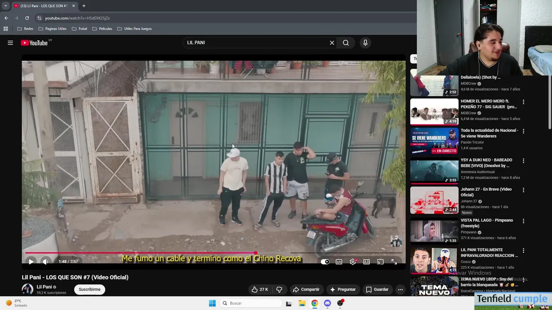Open the Peliculas bookmarks folder
The image size is (552, 310).
(102, 29)
